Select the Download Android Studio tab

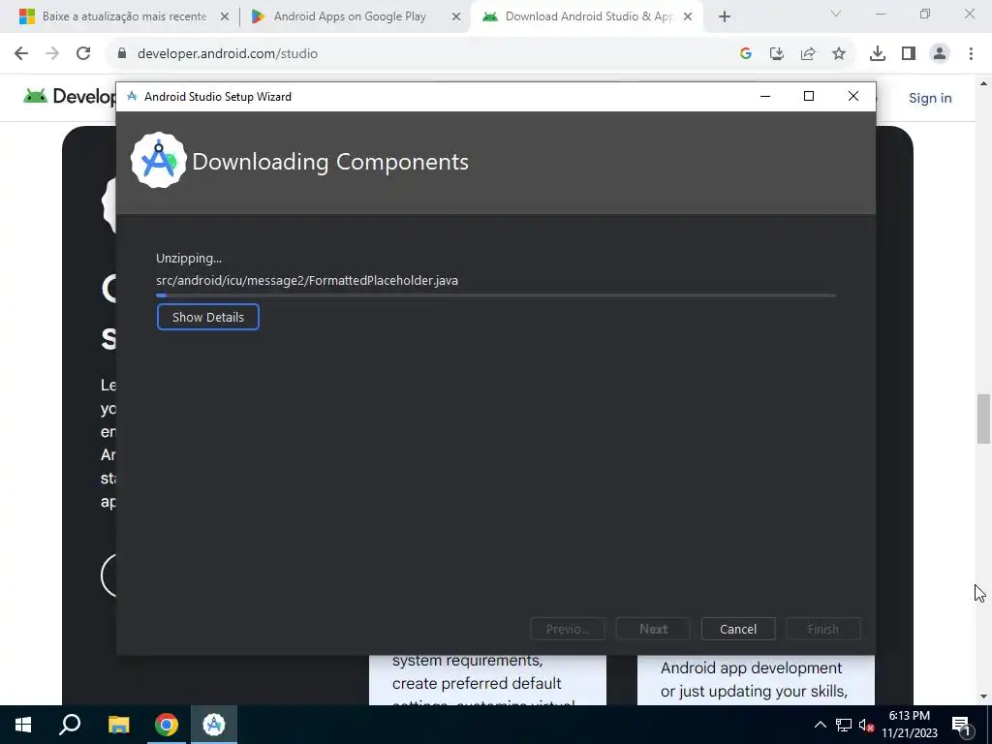pos(588,16)
